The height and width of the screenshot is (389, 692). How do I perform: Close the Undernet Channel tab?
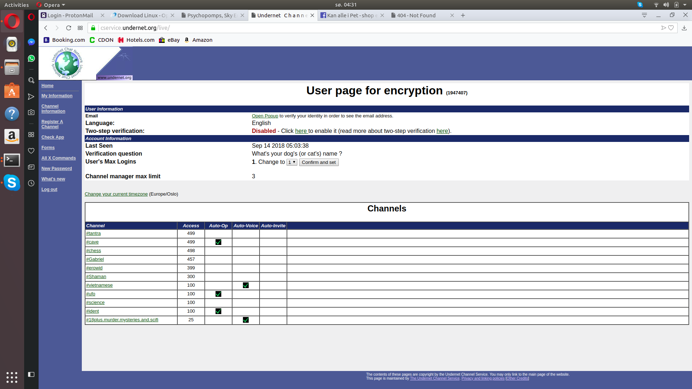click(x=312, y=15)
